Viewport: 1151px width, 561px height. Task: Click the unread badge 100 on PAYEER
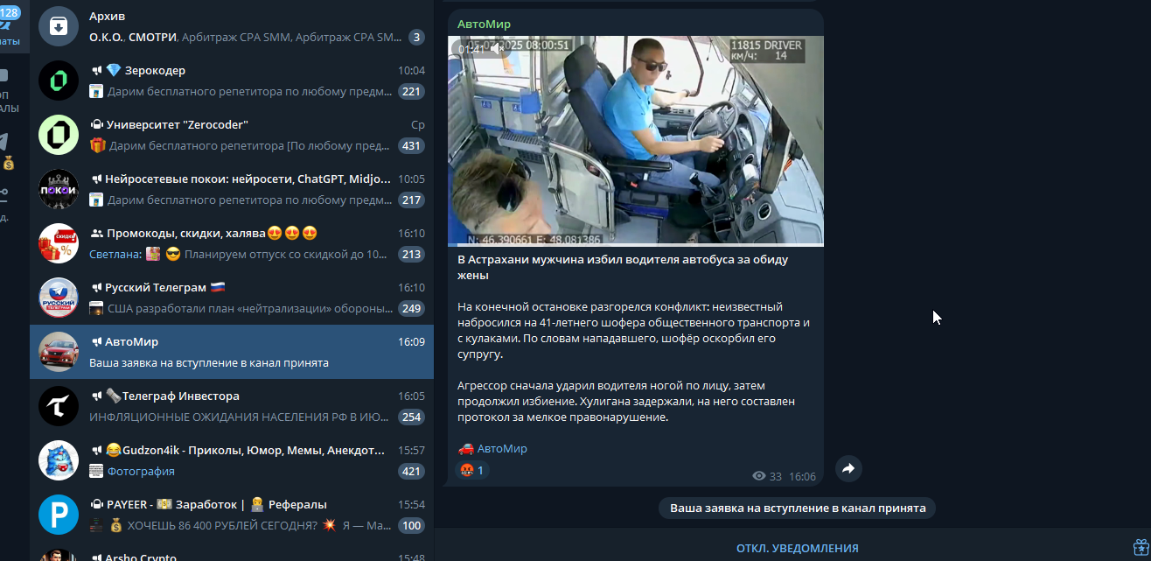(x=411, y=525)
